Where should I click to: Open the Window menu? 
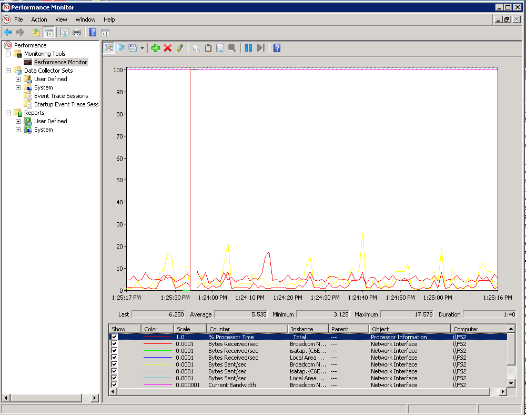tap(85, 19)
